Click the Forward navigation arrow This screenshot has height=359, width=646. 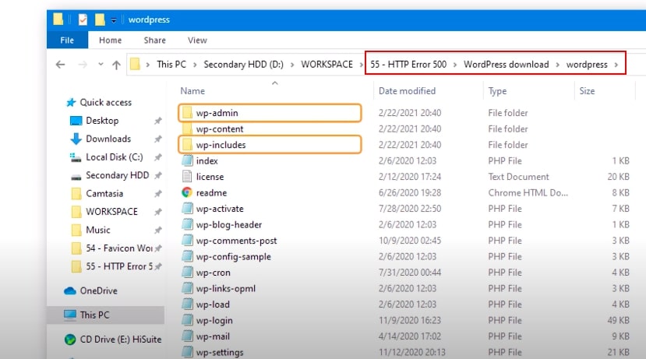[83, 65]
